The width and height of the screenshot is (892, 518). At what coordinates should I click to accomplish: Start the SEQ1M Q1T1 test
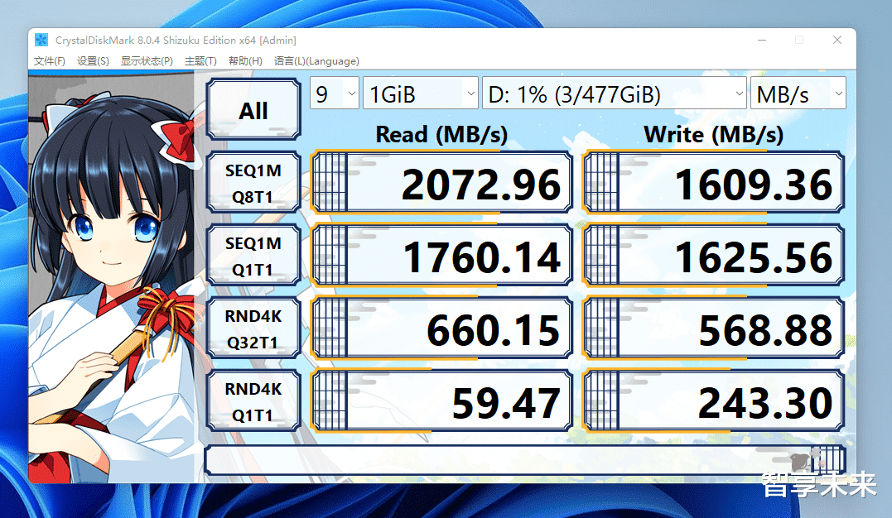(x=253, y=256)
